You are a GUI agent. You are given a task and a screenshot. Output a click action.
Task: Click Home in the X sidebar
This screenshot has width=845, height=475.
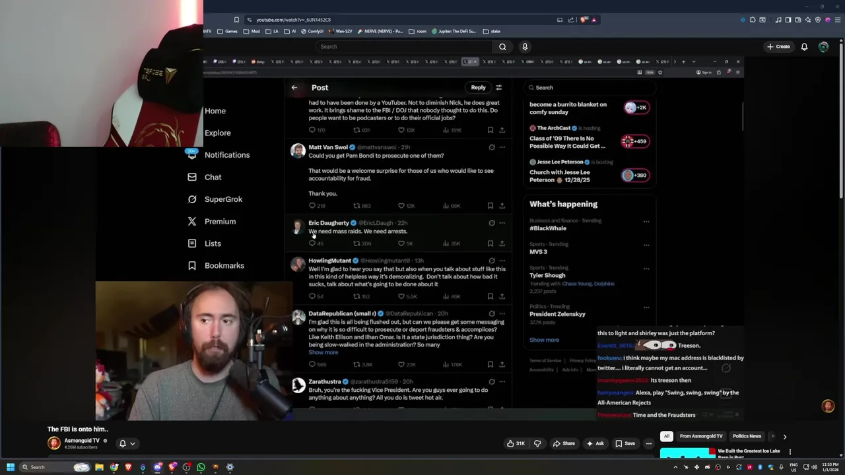(215, 111)
